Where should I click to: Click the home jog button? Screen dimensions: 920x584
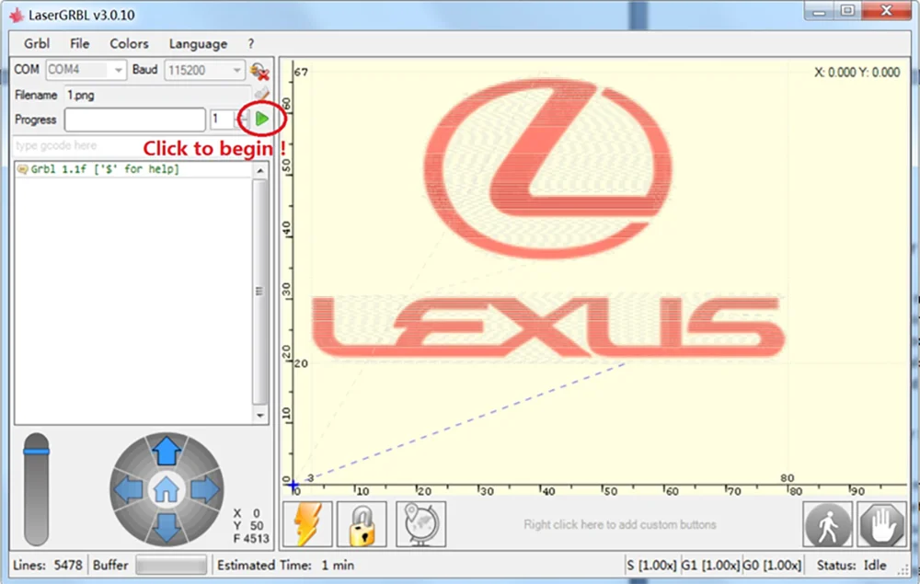coord(166,489)
